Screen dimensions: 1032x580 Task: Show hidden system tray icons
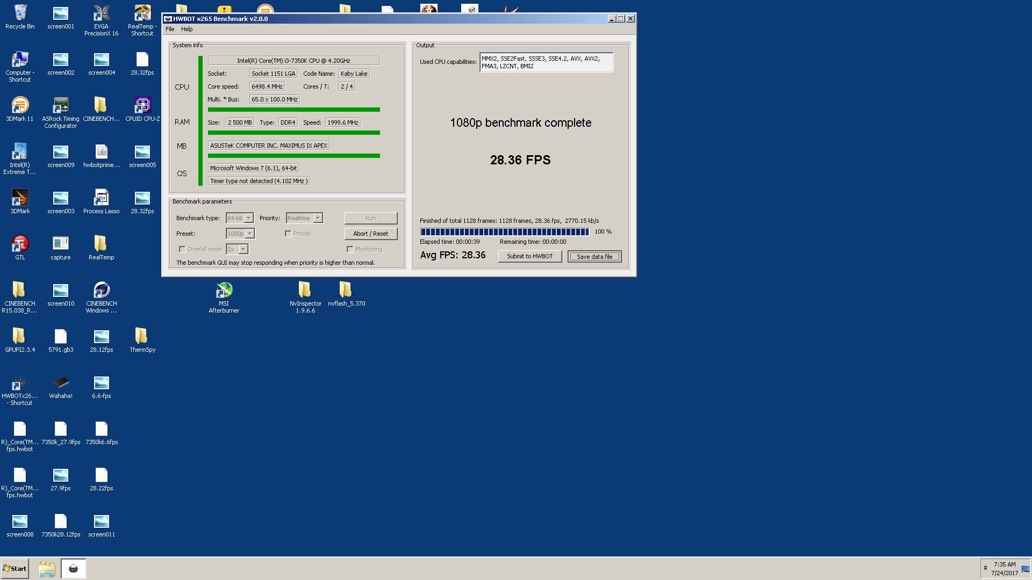click(x=985, y=568)
